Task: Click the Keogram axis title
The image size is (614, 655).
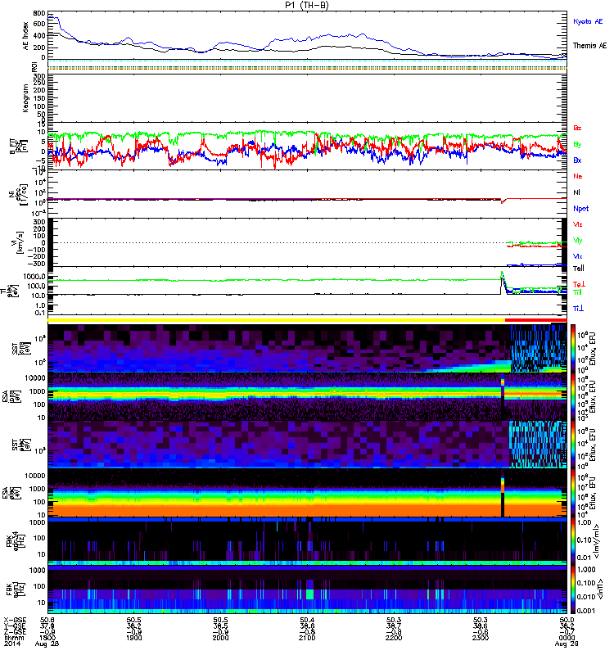Action: click(x=26, y=97)
